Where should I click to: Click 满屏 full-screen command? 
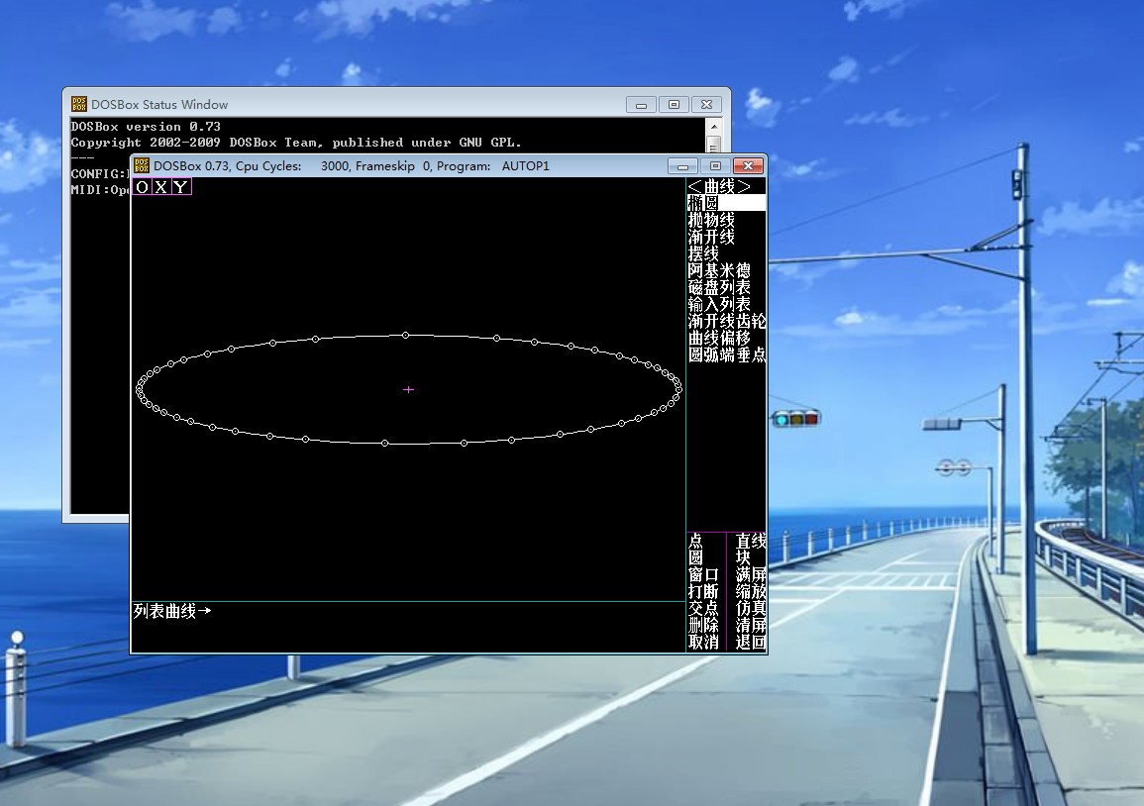751,574
